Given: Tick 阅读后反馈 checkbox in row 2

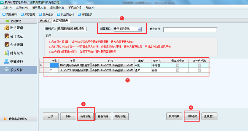Looking at the screenshot, I should 177,70.
